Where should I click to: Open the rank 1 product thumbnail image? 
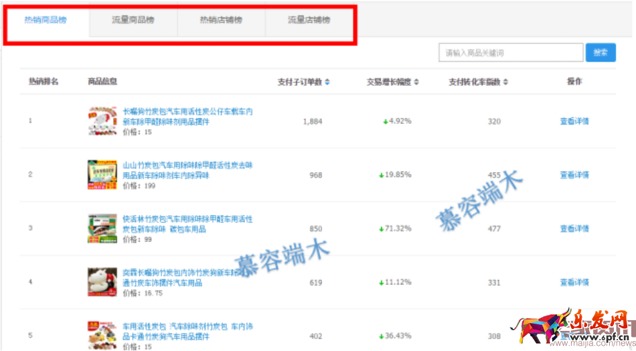(x=102, y=121)
